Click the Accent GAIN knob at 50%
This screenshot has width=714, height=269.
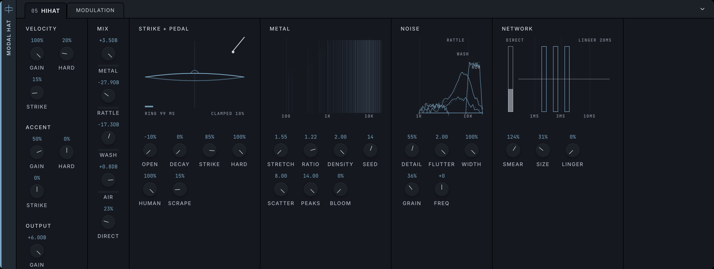pos(37,152)
